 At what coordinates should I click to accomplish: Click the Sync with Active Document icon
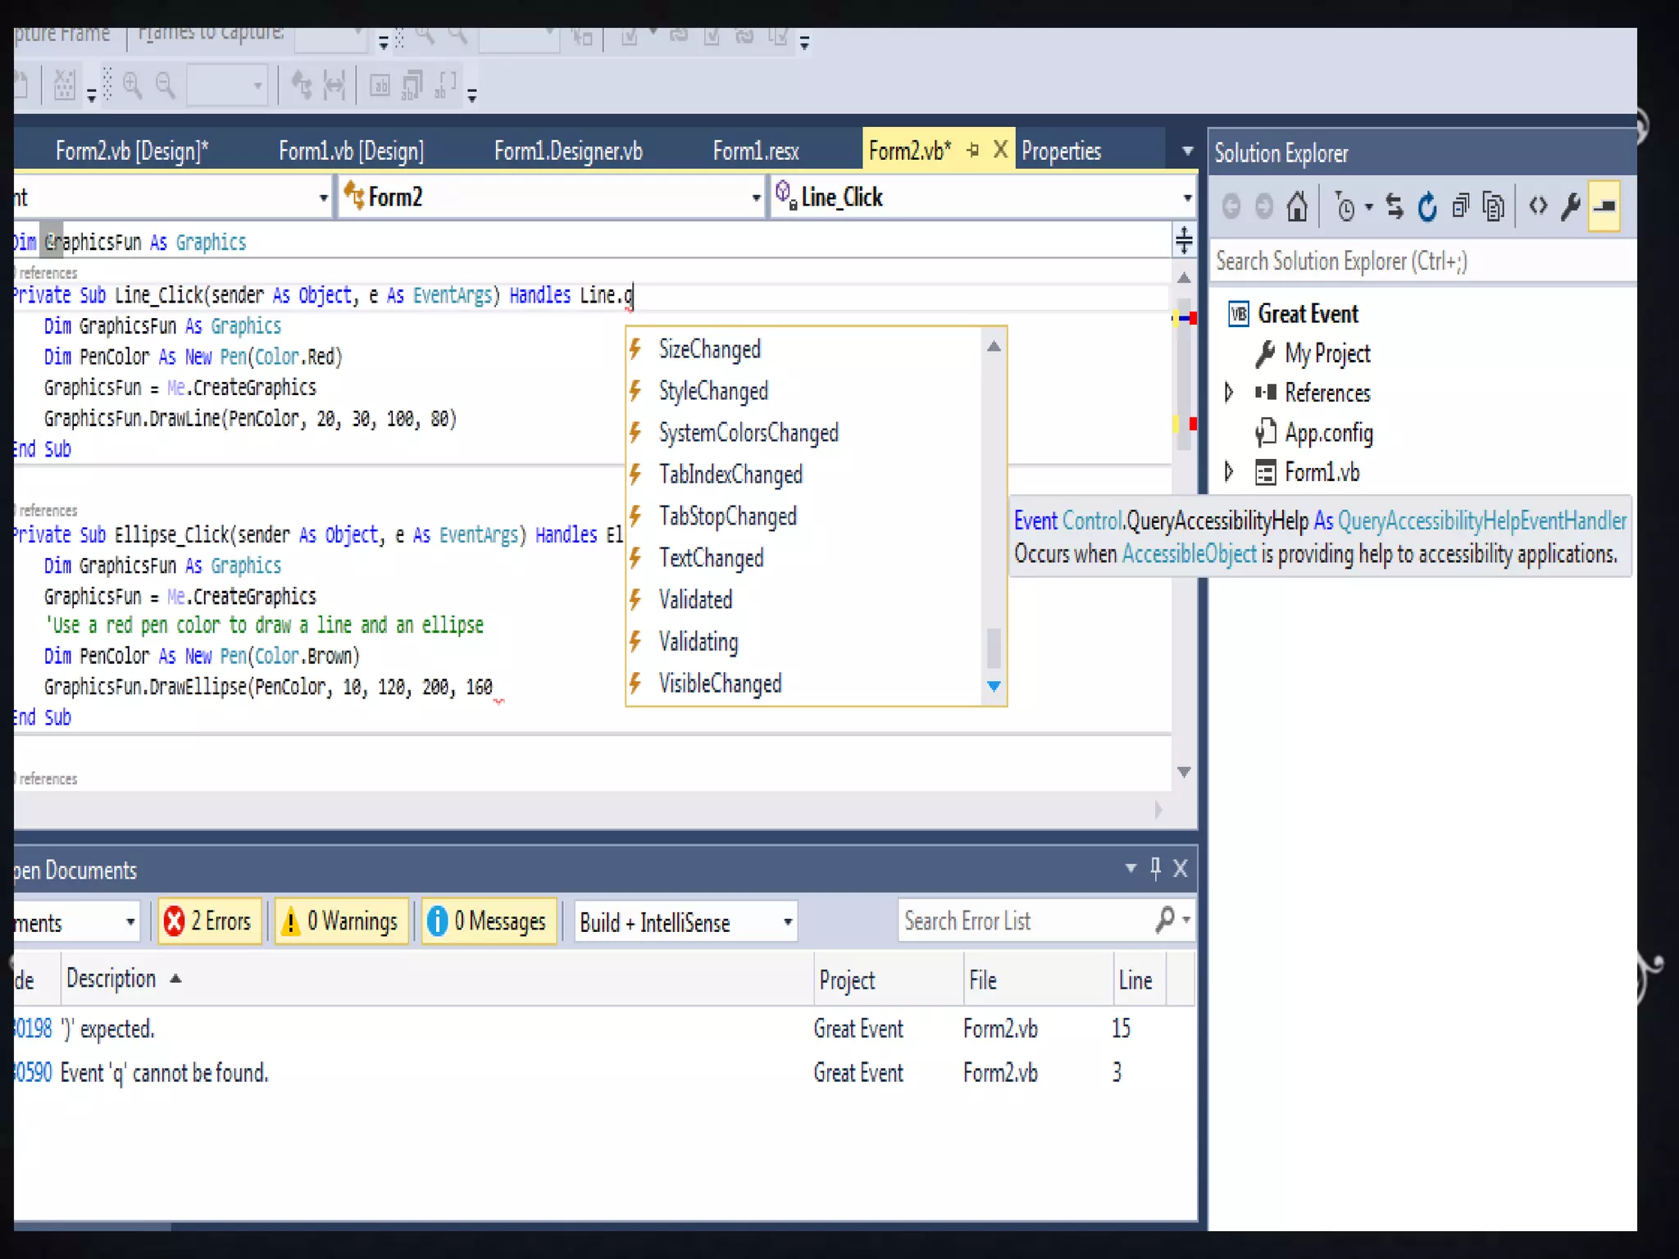[x=1394, y=207]
